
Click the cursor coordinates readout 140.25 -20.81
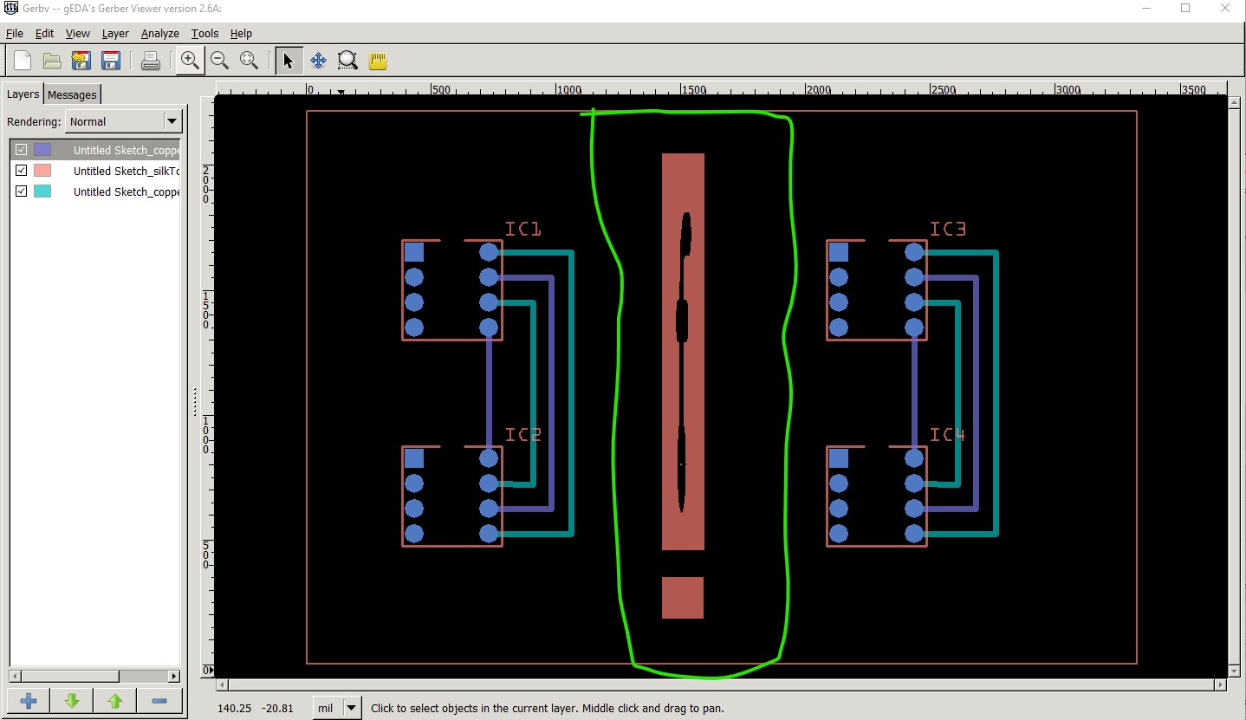[x=256, y=708]
